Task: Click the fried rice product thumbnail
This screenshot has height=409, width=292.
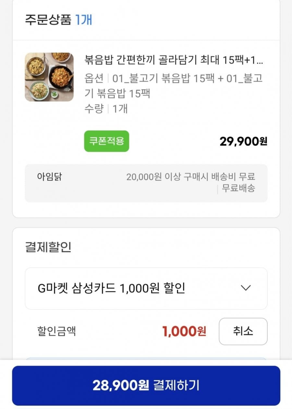Action: coord(49,77)
